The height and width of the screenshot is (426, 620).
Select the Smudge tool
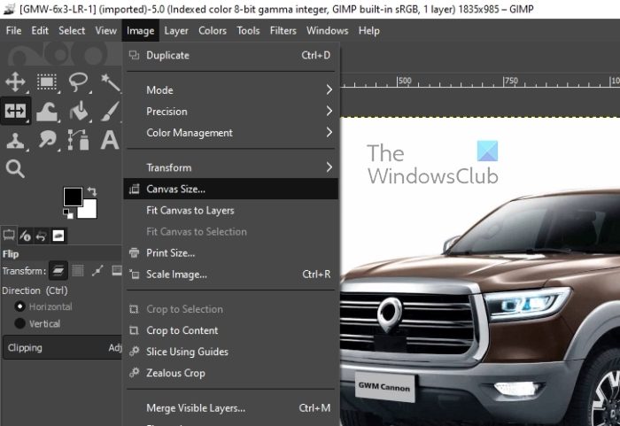coord(47,140)
